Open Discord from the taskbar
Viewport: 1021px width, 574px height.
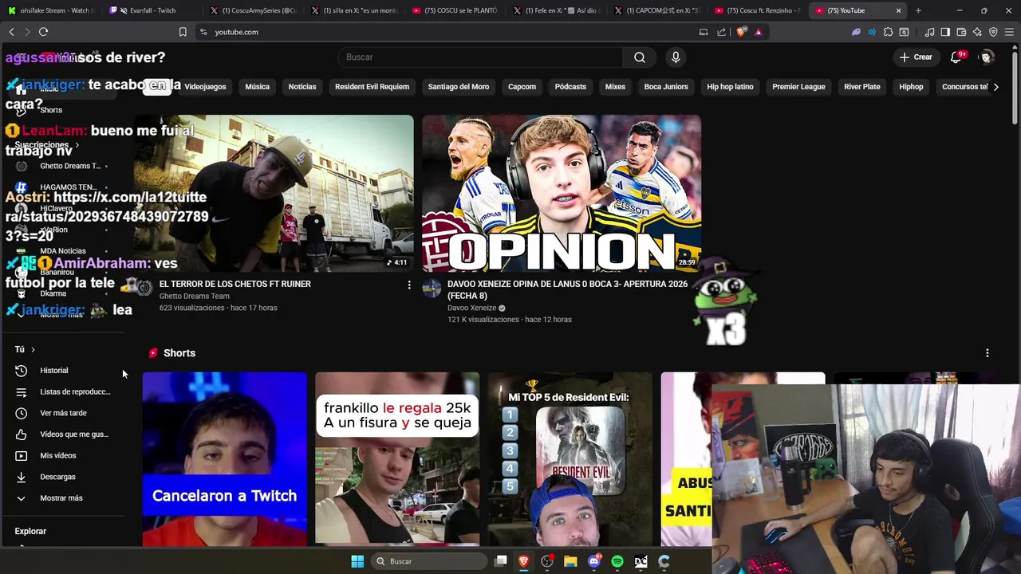(594, 561)
